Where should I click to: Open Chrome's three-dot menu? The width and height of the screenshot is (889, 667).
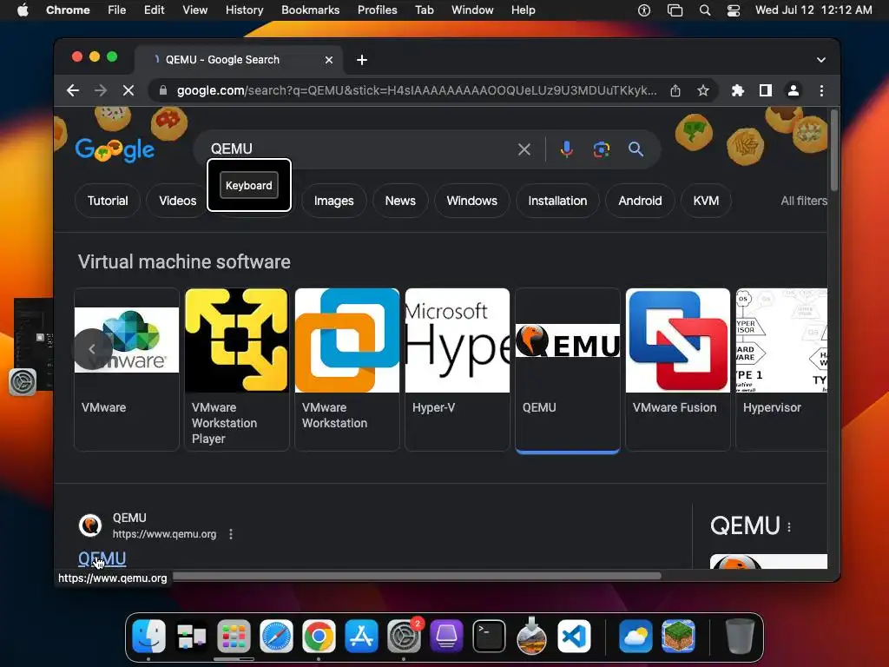(x=821, y=90)
